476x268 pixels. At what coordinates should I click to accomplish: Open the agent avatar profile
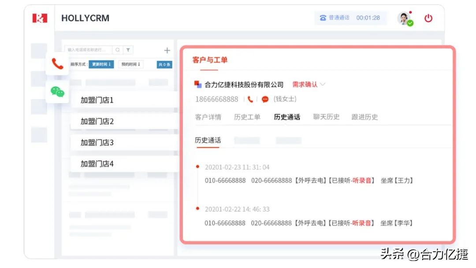[404, 18]
